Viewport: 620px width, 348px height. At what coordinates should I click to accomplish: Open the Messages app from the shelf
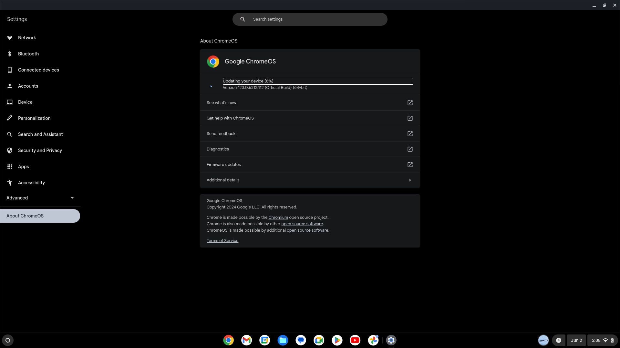point(301,340)
